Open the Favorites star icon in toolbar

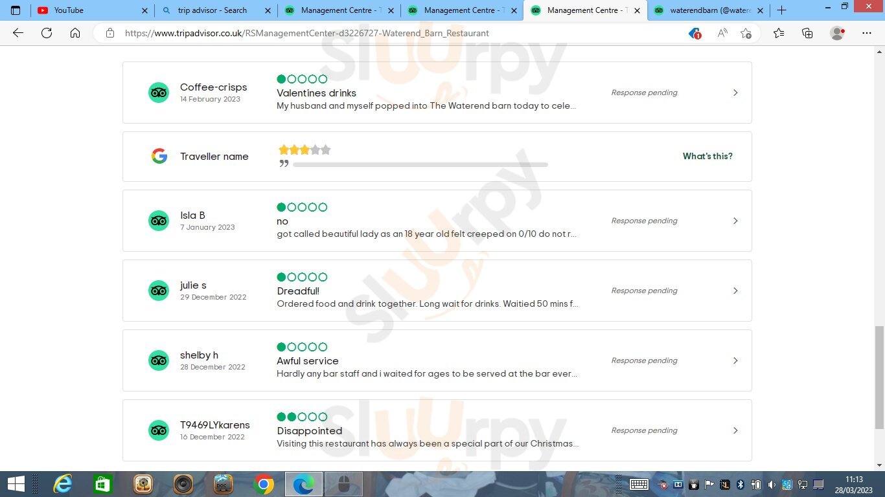(x=778, y=33)
